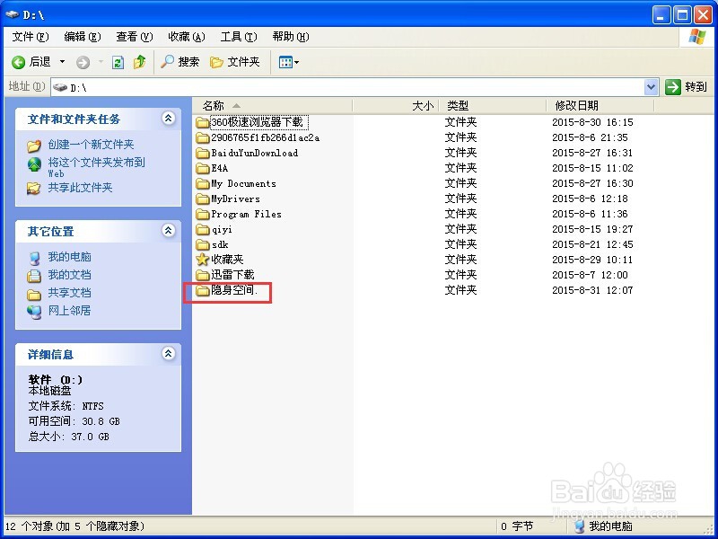718x539 pixels.
Task: Select the E4A folder icon
Action: tap(203, 168)
